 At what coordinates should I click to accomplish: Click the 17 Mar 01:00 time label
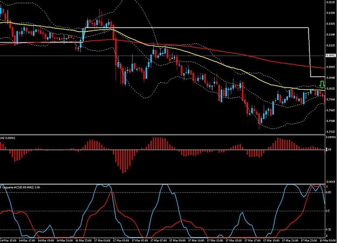coord(102,240)
